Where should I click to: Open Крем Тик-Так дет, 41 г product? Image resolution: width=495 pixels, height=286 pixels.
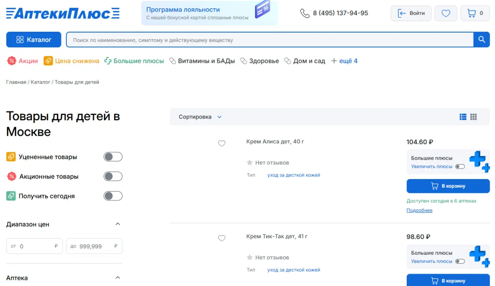point(277,236)
